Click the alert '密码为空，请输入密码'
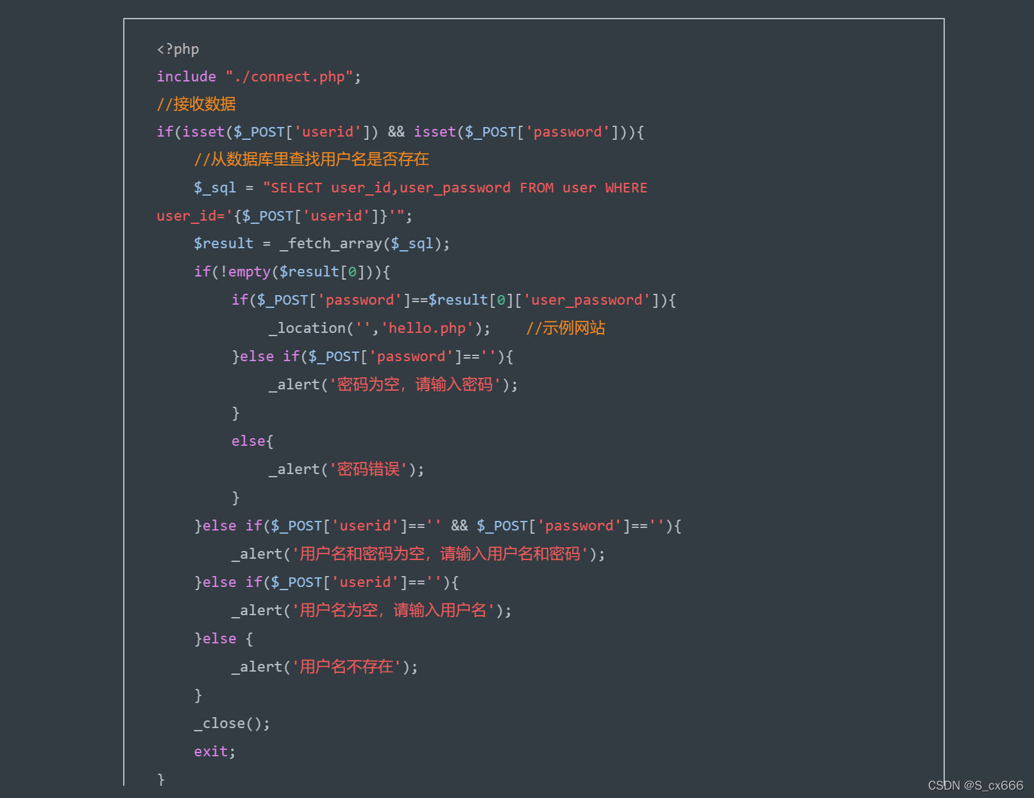1034x798 pixels. [393, 385]
